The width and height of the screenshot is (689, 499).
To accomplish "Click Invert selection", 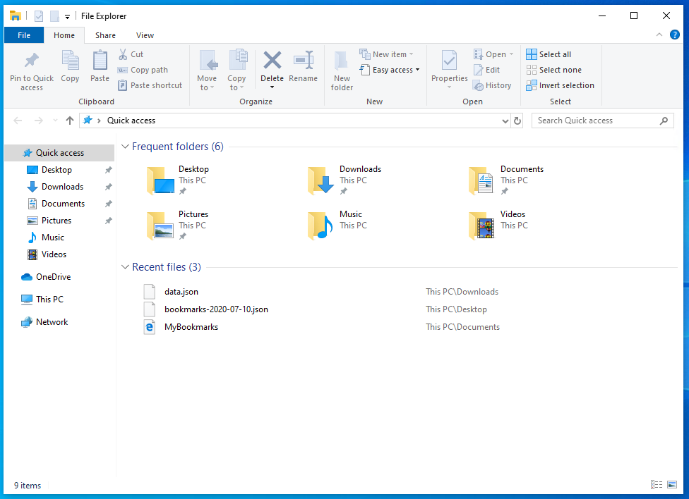I will tap(561, 85).
